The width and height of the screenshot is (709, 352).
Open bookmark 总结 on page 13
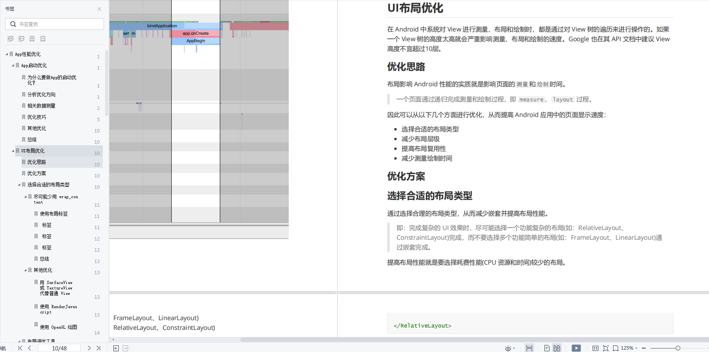pyautogui.click(x=44, y=259)
